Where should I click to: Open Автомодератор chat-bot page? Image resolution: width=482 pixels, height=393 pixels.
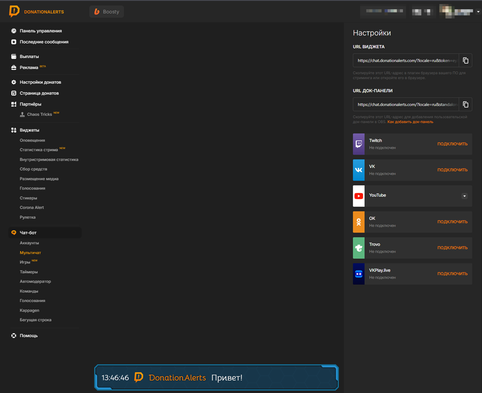[35, 281]
